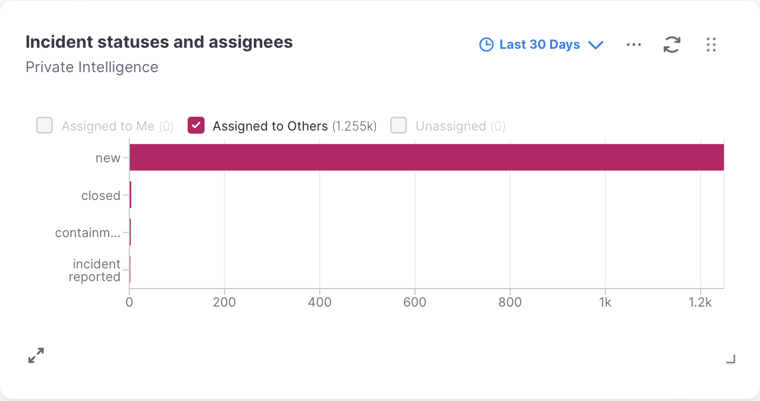Click the resize corner handle
The height and width of the screenshot is (401, 760).
(x=730, y=359)
